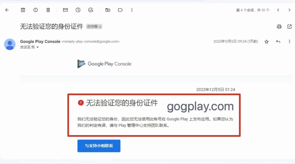This screenshot has height=164, width=295.
Task: Open toolbar more options menu
Action: pyautogui.click(x=132, y=10)
